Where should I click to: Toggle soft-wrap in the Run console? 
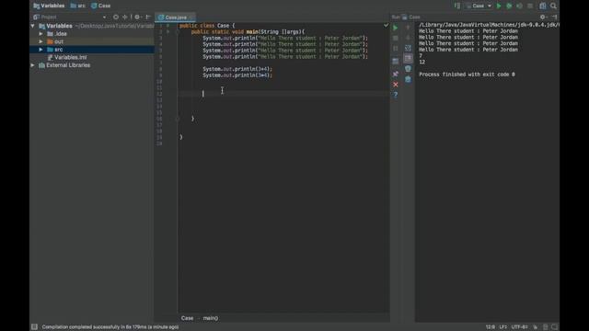coord(408,48)
